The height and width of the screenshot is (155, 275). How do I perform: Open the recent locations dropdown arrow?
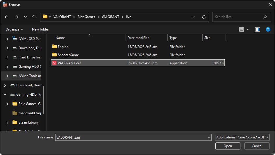tap(25, 17)
